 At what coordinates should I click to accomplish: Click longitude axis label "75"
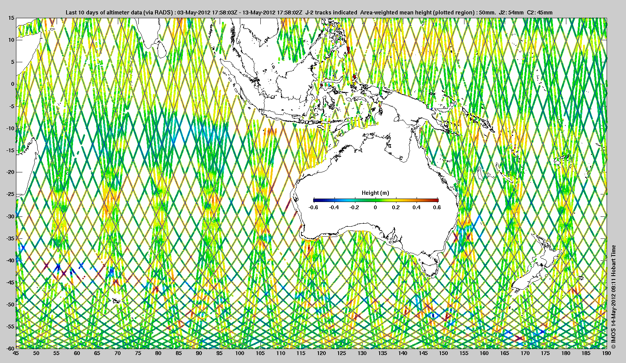pyautogui.click(x=138, y=353)
